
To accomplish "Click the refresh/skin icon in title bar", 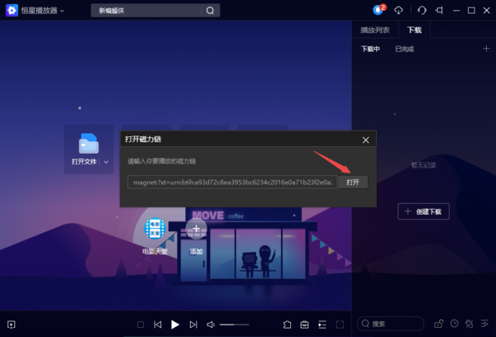I will 422,11.
